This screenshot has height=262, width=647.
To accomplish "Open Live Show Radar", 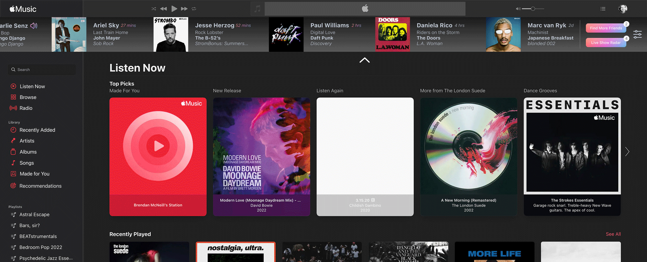I will [606, 43].
